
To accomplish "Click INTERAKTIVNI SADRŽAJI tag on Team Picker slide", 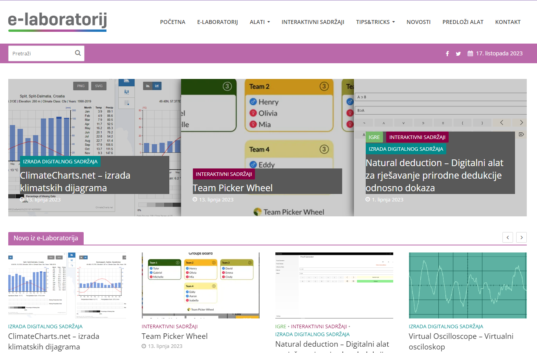I will (x=224, y=174).
